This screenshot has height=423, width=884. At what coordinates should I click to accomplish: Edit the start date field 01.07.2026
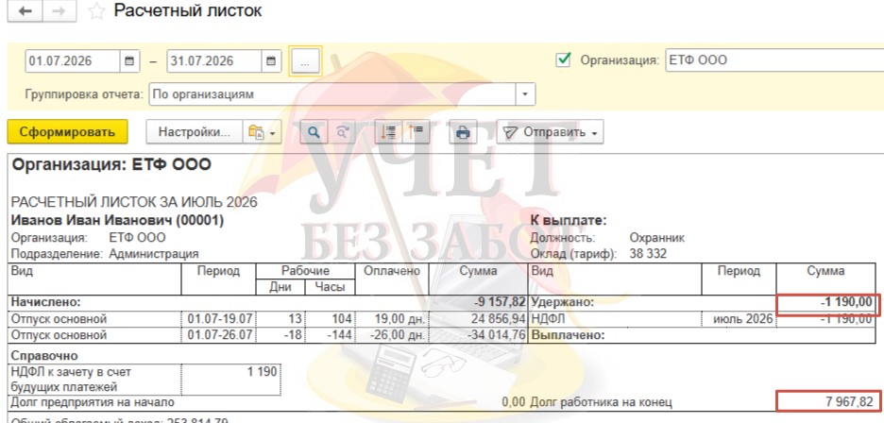click(73, 61)
